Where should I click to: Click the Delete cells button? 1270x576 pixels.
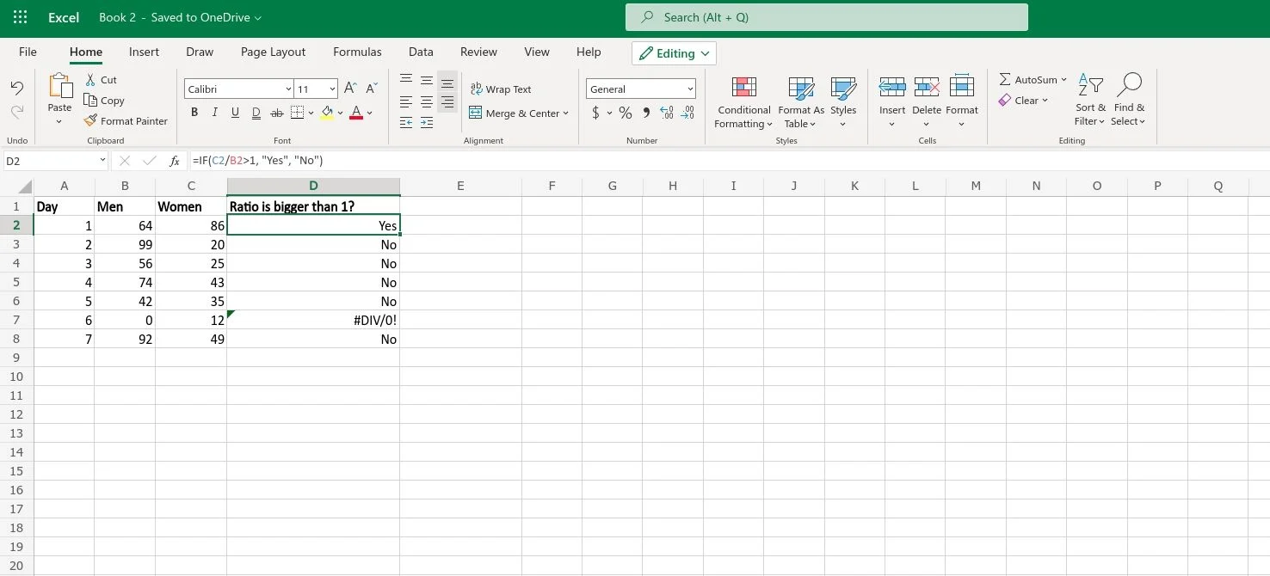click(x=927, y=101)
